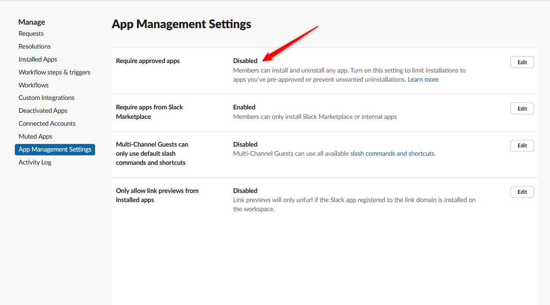The height and width of the screenshot is (305, 550).
Task: Open Installed Apps from the sidebar
Action: 38,59
